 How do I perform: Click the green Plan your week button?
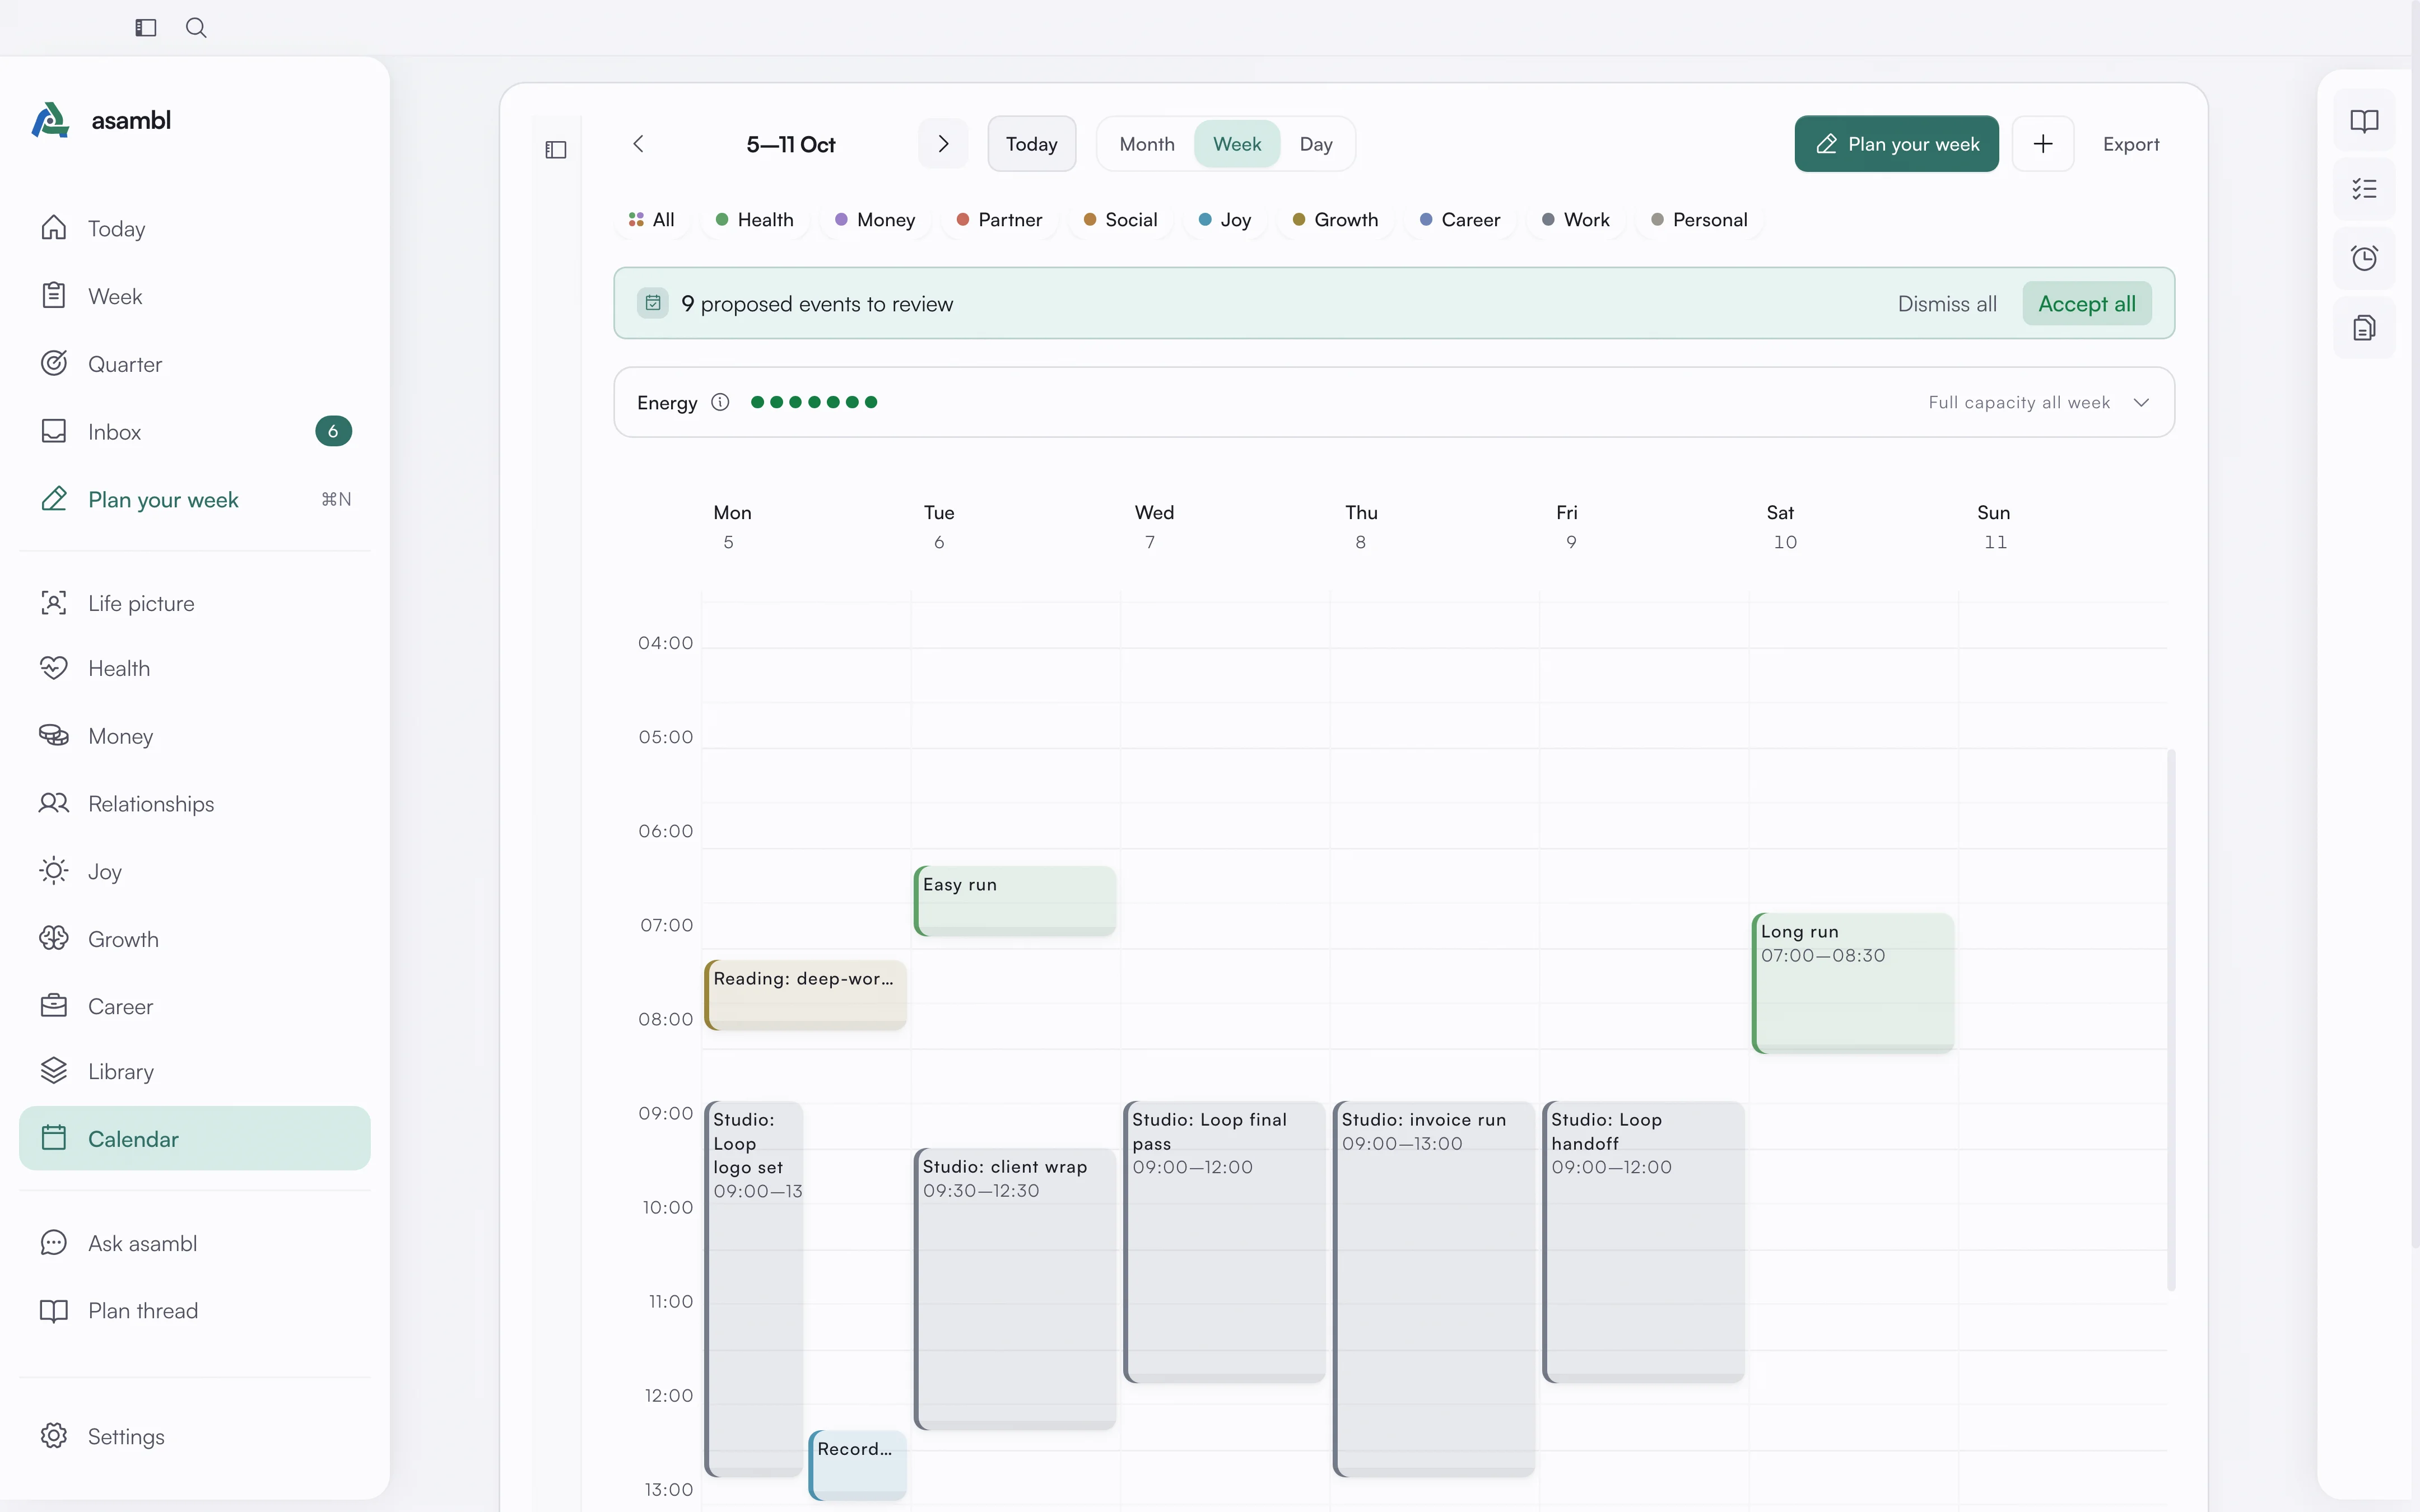[x=1897, y=144]
